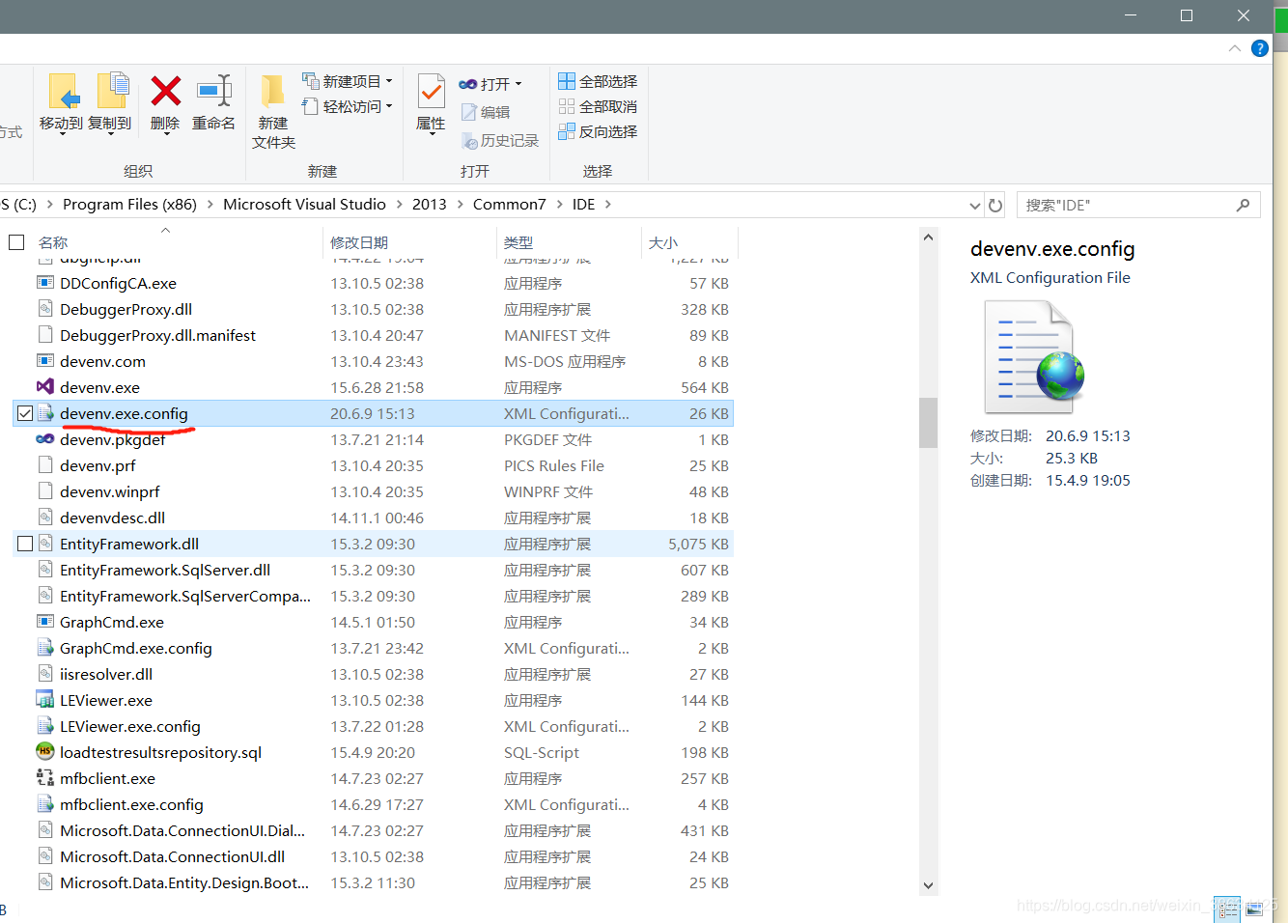Select the mfbclient.exe file icon
Image resolution: width=1288 pixels, height=923 pixels.
coord(45,778)
